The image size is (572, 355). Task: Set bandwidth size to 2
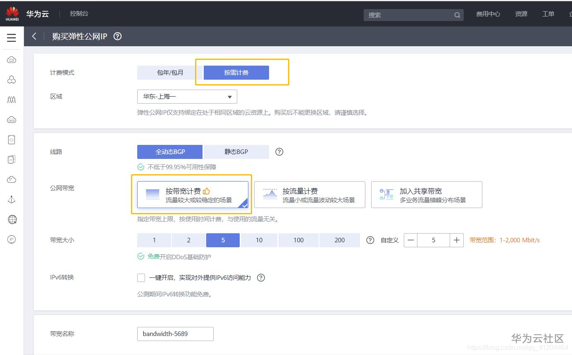pyautogui.click(x=189, y=240)
